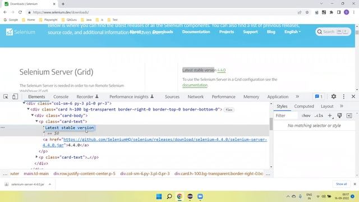Click the Selenium logo in header
This screenshot has width=359, height=202.
[21, 32]
